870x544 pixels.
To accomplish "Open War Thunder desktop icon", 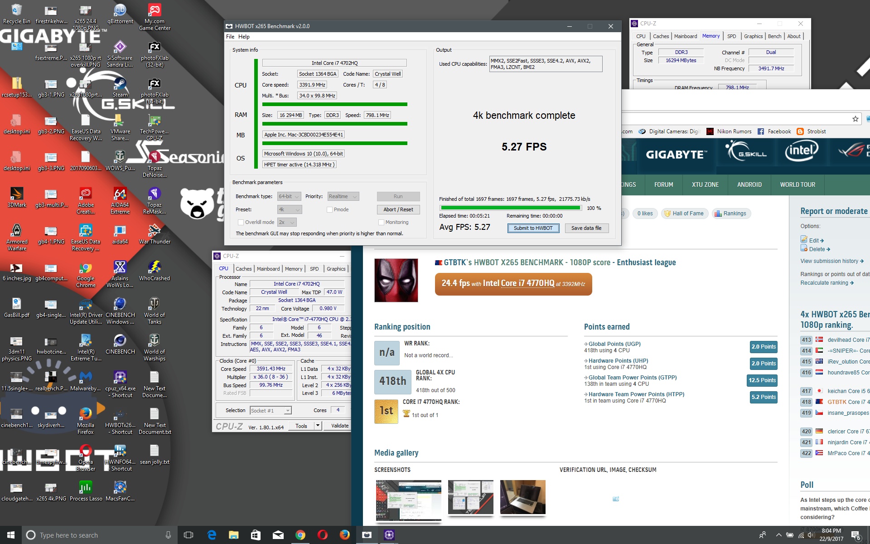I will [x=155, y=234].
